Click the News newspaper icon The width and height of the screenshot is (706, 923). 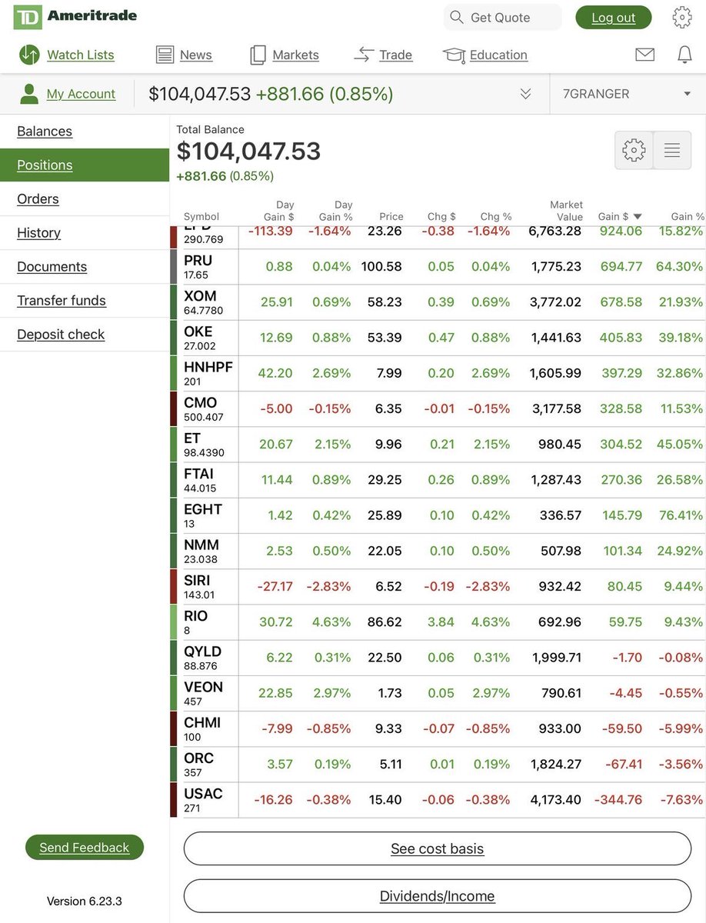(x=165, y=55)
